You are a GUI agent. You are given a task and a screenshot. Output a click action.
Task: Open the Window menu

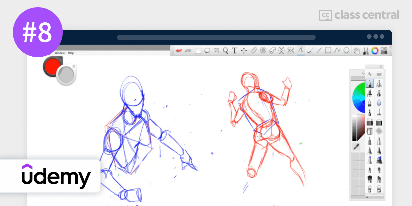pyautogui.click(x=60, y=53)
